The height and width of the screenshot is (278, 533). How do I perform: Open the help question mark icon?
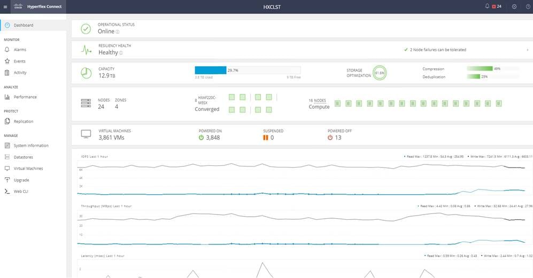tap(528, 6)
